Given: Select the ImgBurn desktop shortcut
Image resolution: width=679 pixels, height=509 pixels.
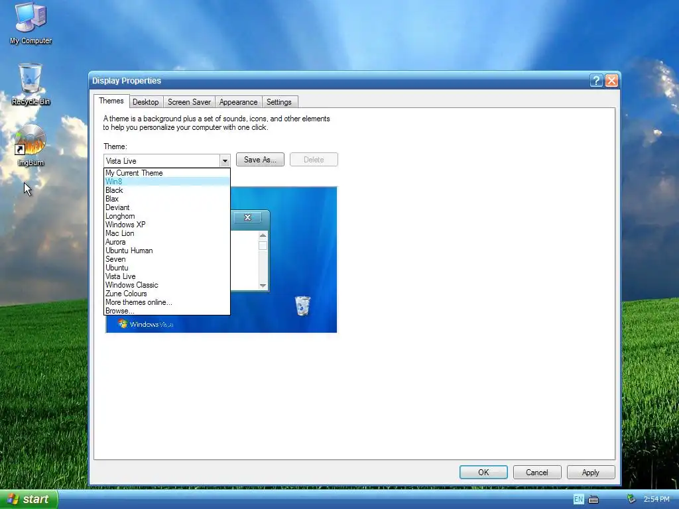Looking at the screenshot, I should (x=31, y=145).
